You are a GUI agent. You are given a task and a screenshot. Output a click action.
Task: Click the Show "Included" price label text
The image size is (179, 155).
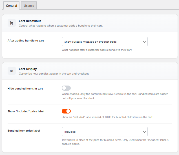[x=26, y=111]
